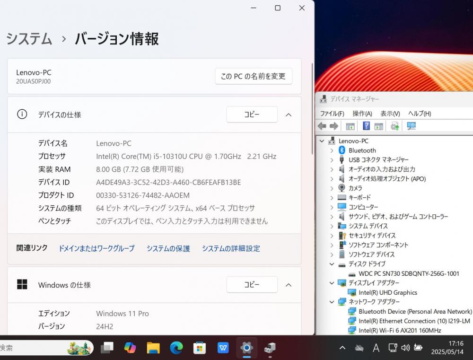473x360 pixels.
Task: Click the IME input mode A indicator
Action: click(376, 348)
